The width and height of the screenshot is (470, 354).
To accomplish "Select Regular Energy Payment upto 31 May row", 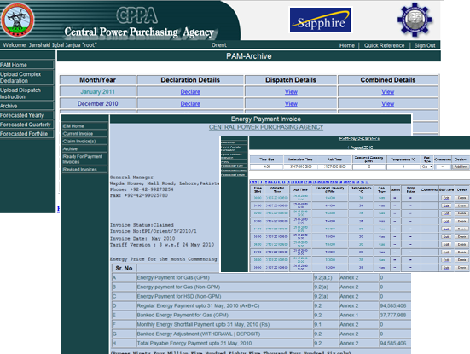I will (x=261, y=305).
